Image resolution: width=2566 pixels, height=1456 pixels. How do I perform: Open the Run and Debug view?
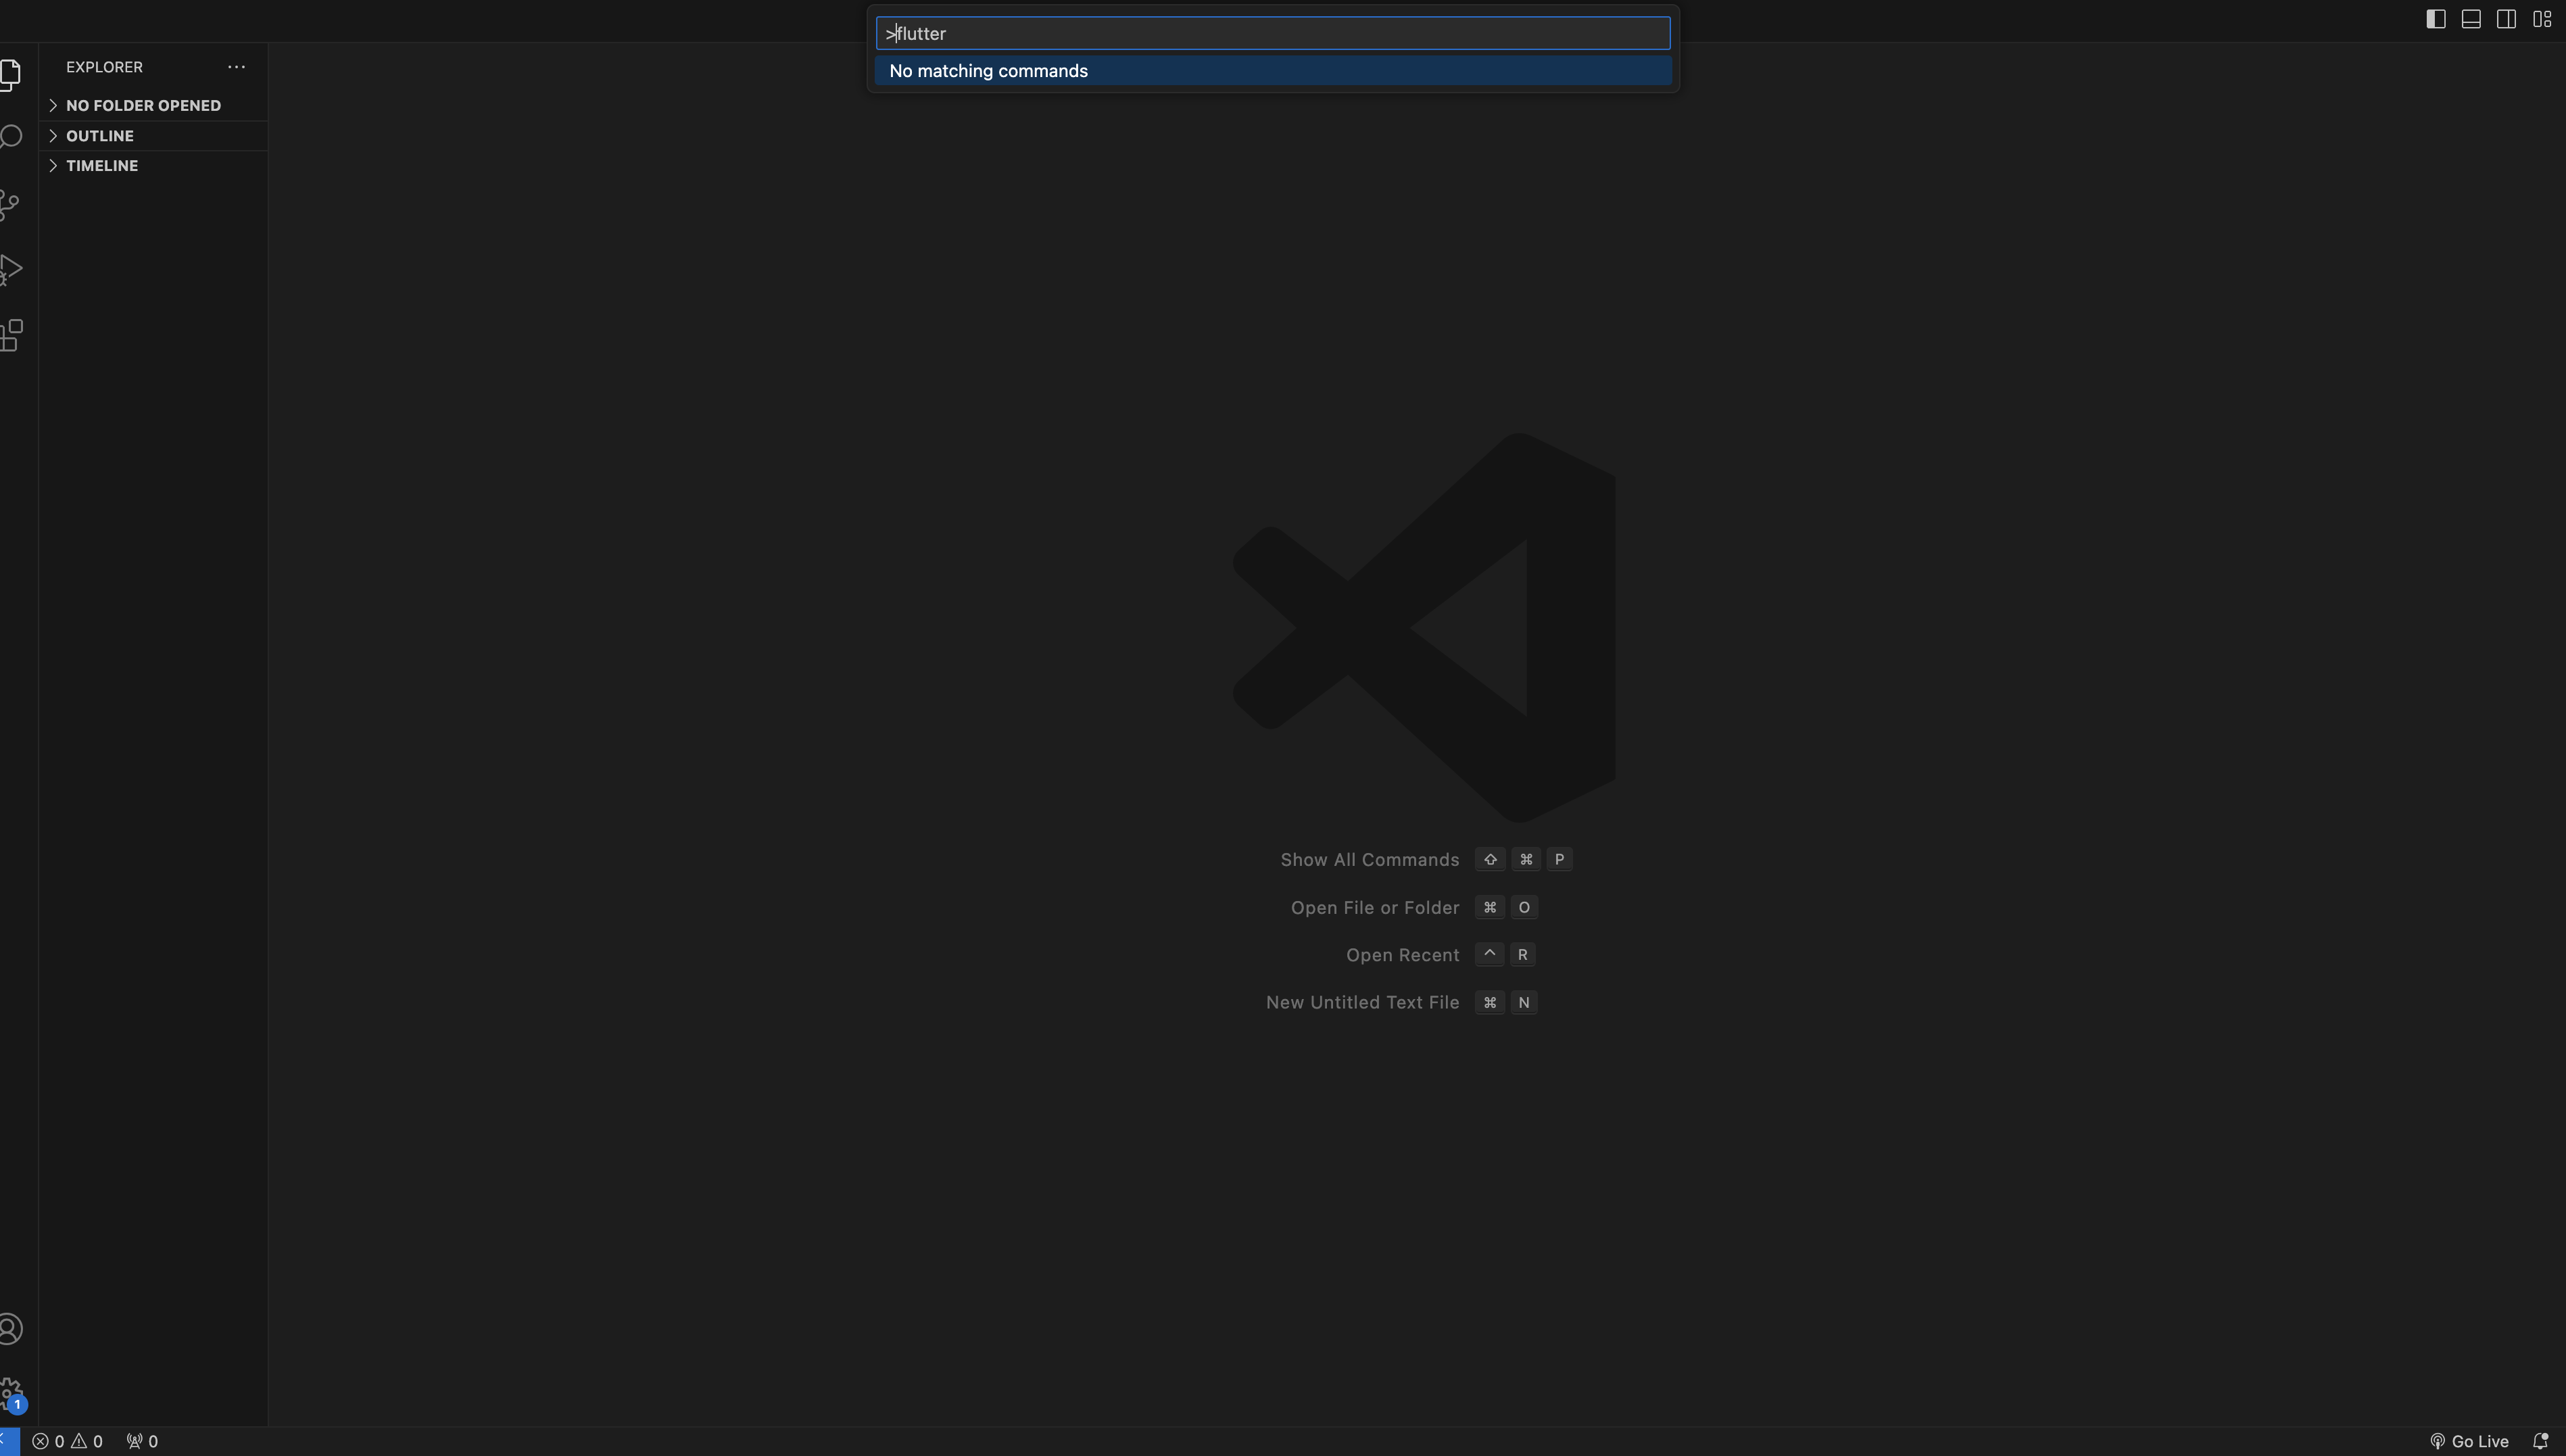pyautogui.click(x=10, y=270)
